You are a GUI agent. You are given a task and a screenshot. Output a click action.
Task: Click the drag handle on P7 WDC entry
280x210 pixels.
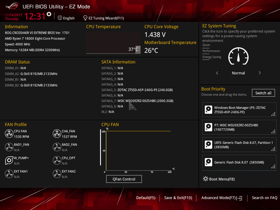coord(273,132)
